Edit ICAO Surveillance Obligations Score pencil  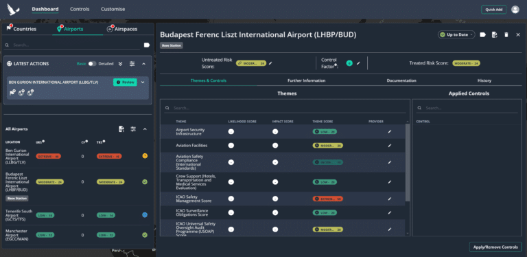[x=390, y=212]
